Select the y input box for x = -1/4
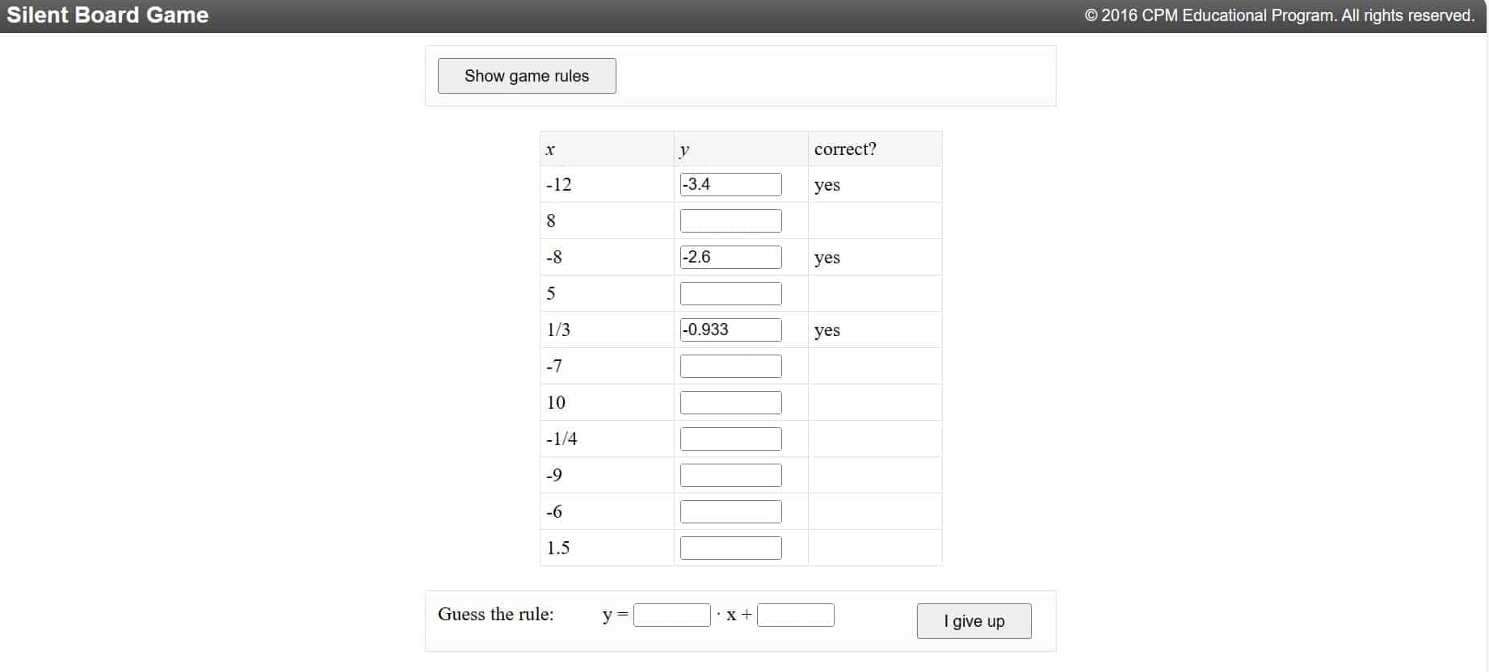Screen dimensions: 1489x672 (730, 438)
